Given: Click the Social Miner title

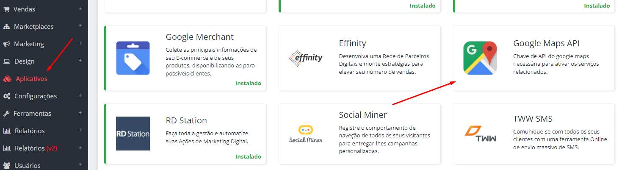Looking at the screenshot, I should (x=363, y=115).
